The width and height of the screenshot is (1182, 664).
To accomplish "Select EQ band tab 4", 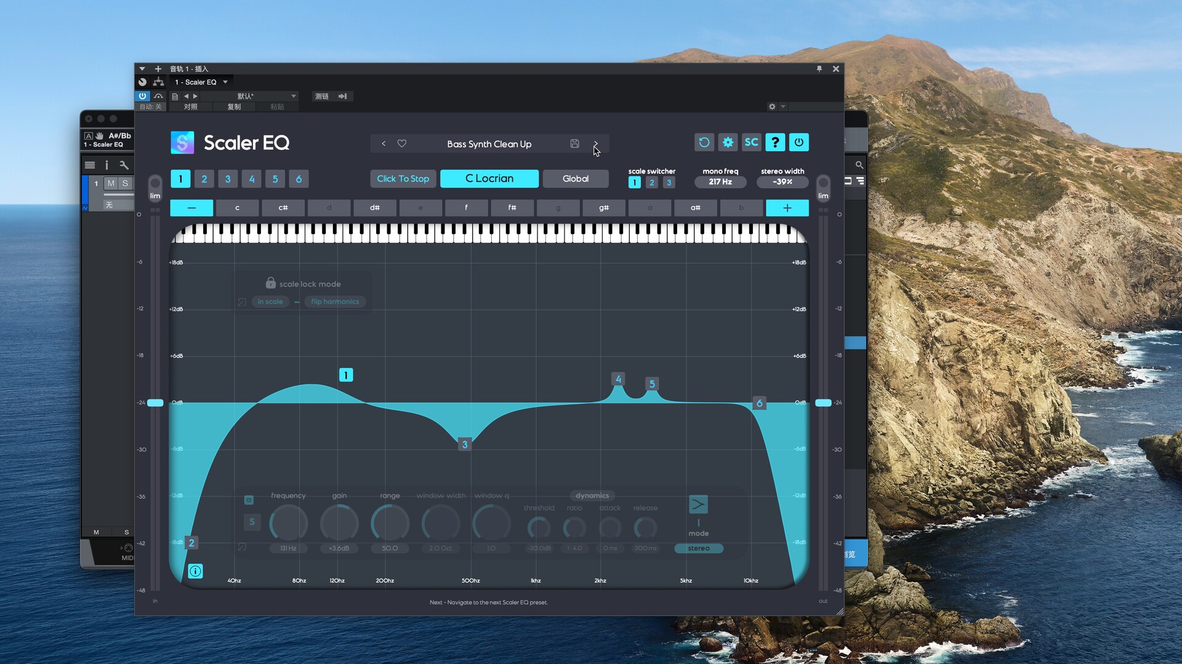I will pos(252,179).
